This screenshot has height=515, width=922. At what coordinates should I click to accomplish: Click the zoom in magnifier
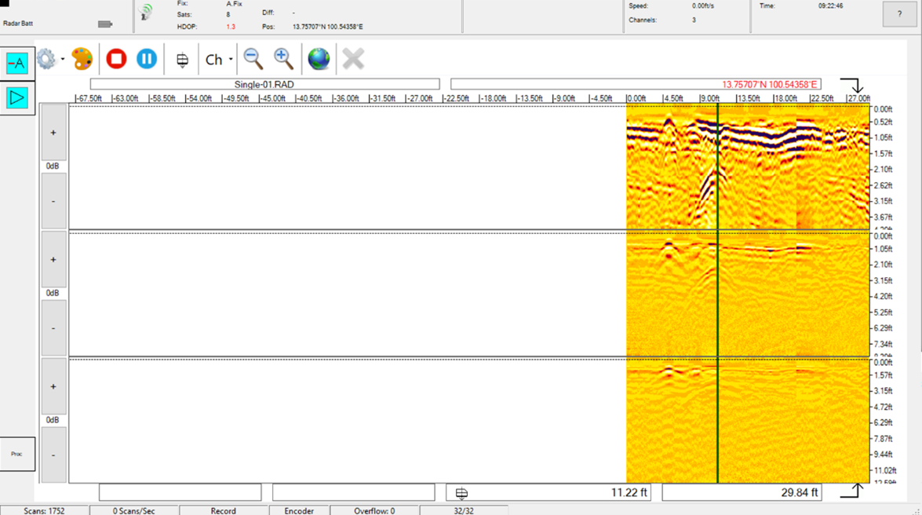(283, 59)
